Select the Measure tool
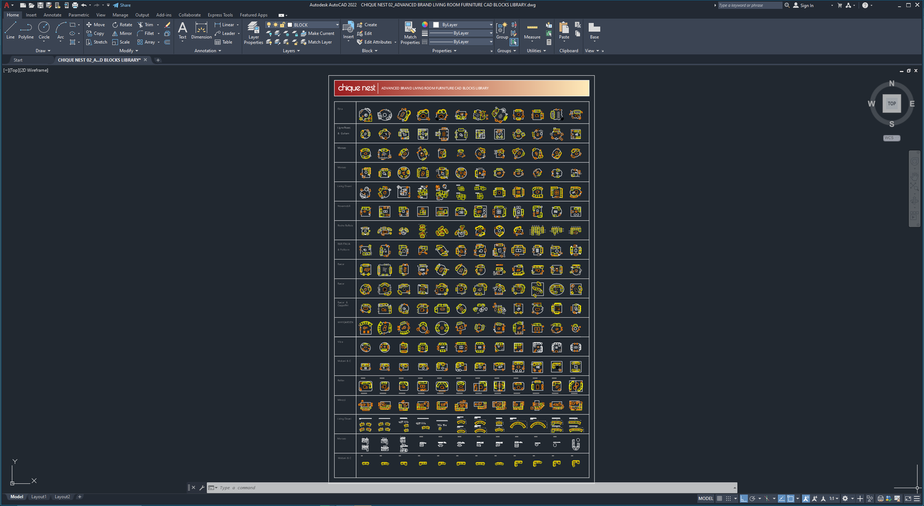Screen dimensions: 924x506 (531, 31)
